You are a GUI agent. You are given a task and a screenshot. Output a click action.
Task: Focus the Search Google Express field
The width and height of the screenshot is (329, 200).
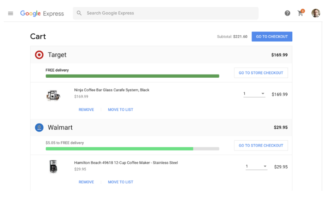click(165, 13)
